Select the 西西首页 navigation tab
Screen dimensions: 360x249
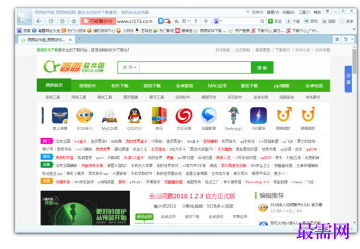coord(54,85)
